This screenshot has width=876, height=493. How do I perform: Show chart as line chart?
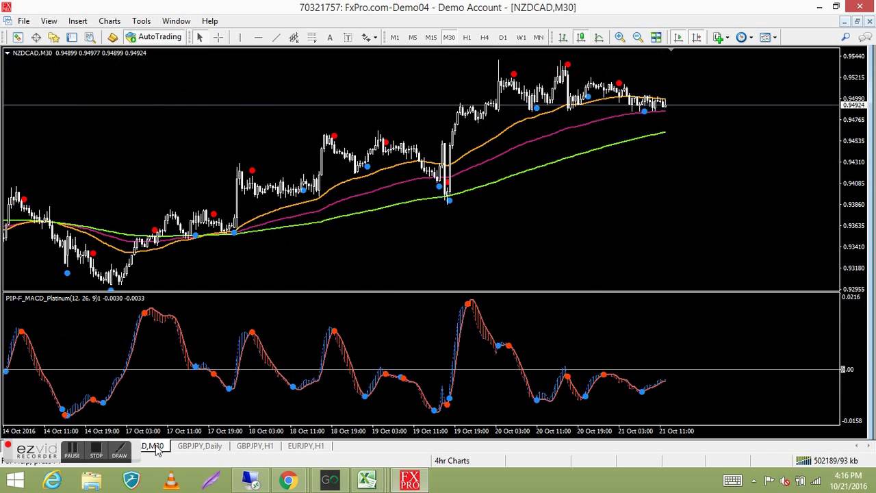598,37
